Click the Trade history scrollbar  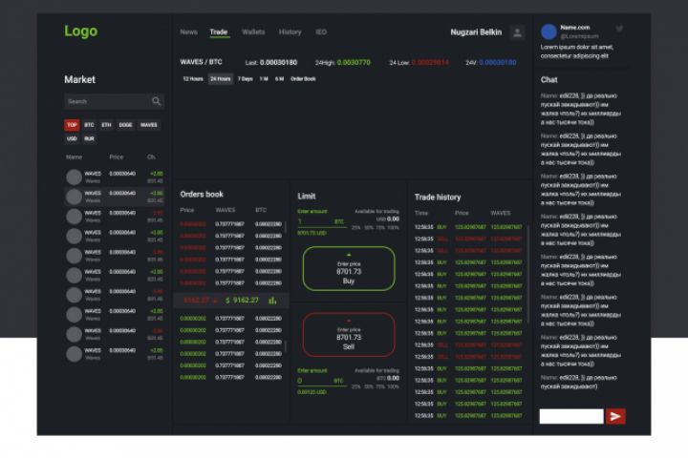point(527,274)
